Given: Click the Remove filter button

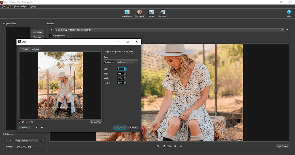Looking at the screenshot, I should click(37, 37).
